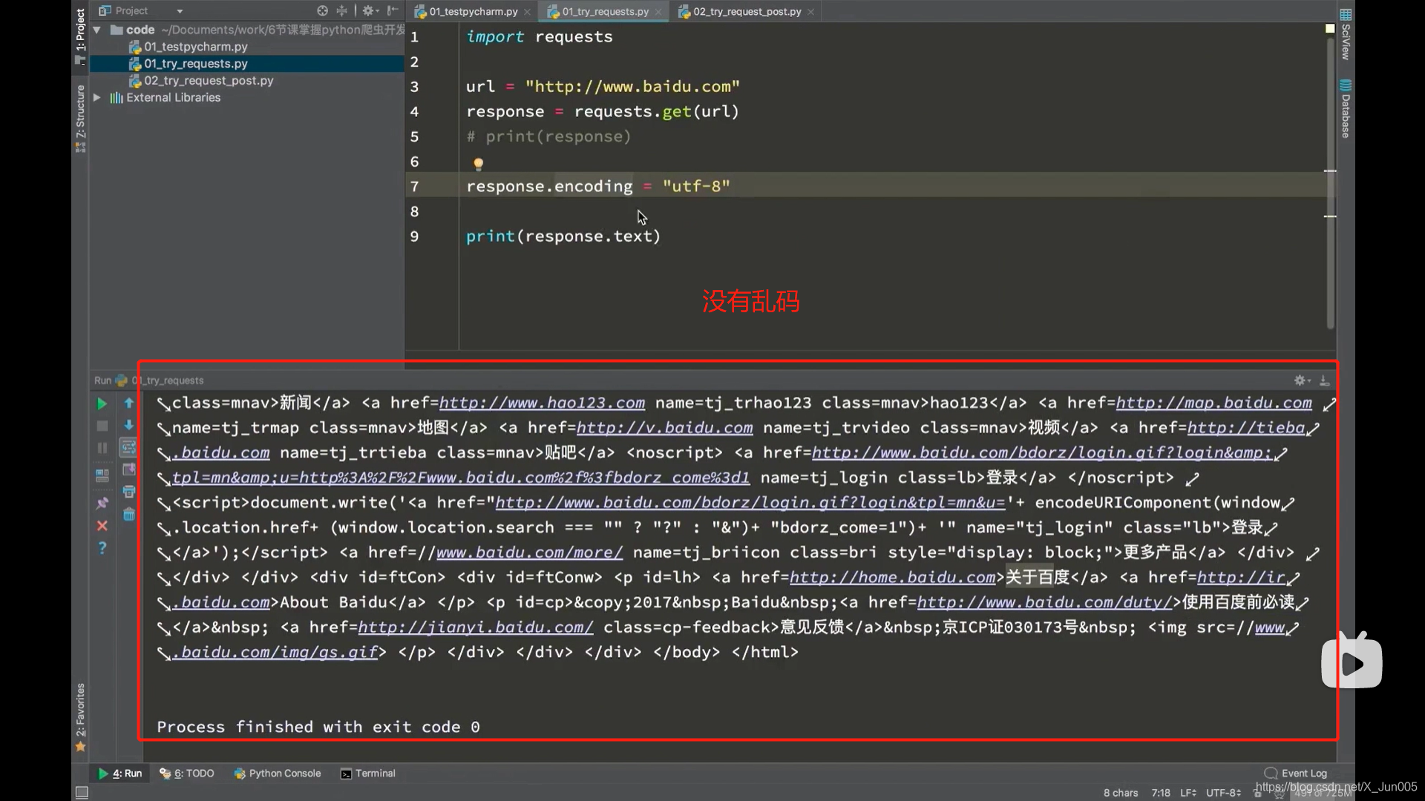This screenshot has height=801, width=1425.
Task: Toggle the pin tab icon in Run panel
Action: point(102,503)
